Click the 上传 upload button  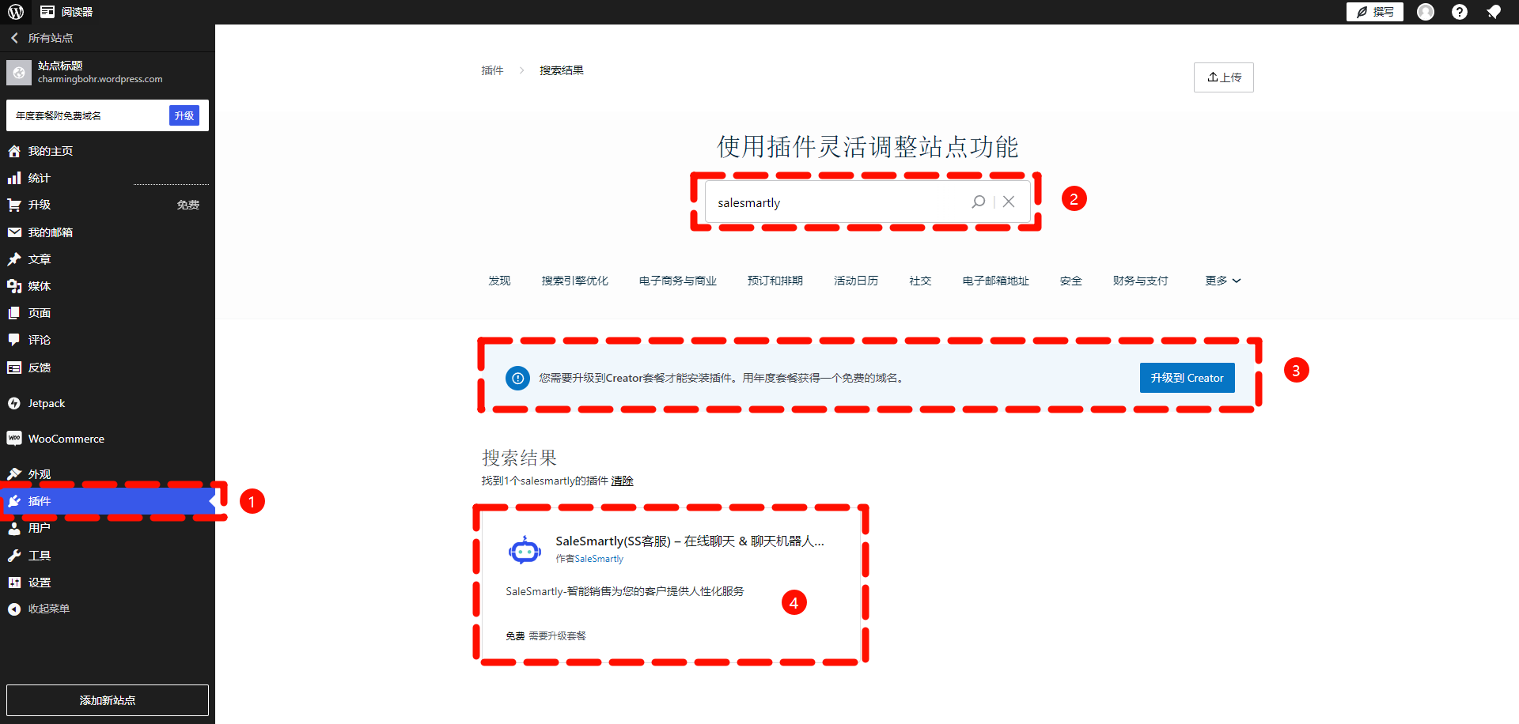pyautogui.click(x=1224, y=77)
